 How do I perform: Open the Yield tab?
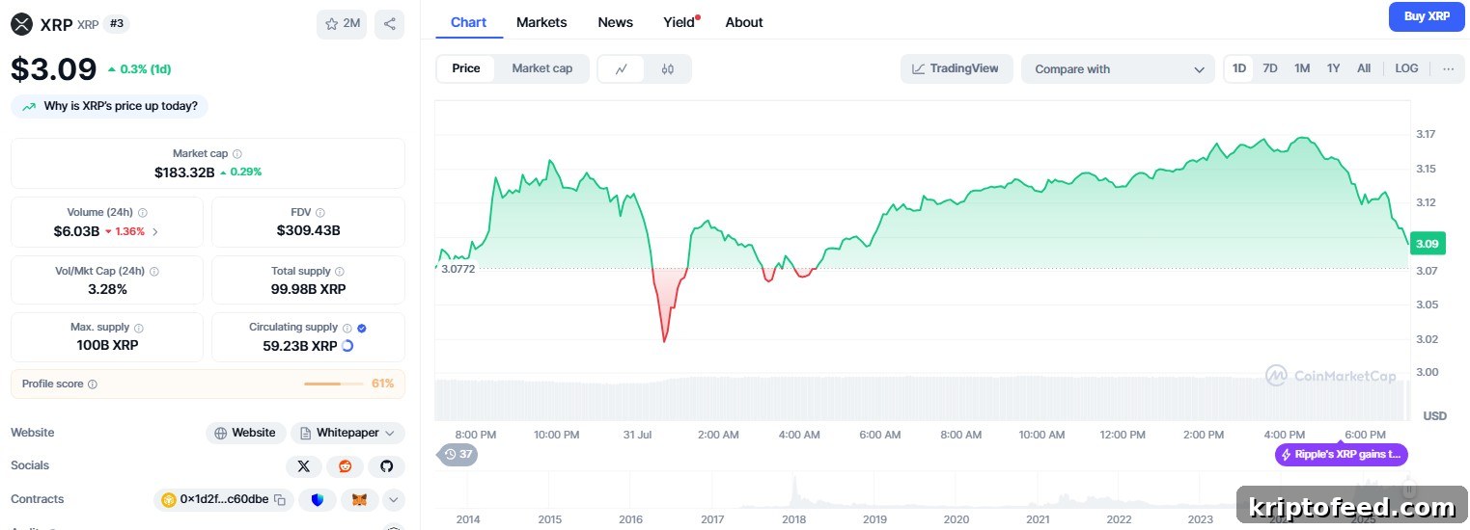(680, 22)
